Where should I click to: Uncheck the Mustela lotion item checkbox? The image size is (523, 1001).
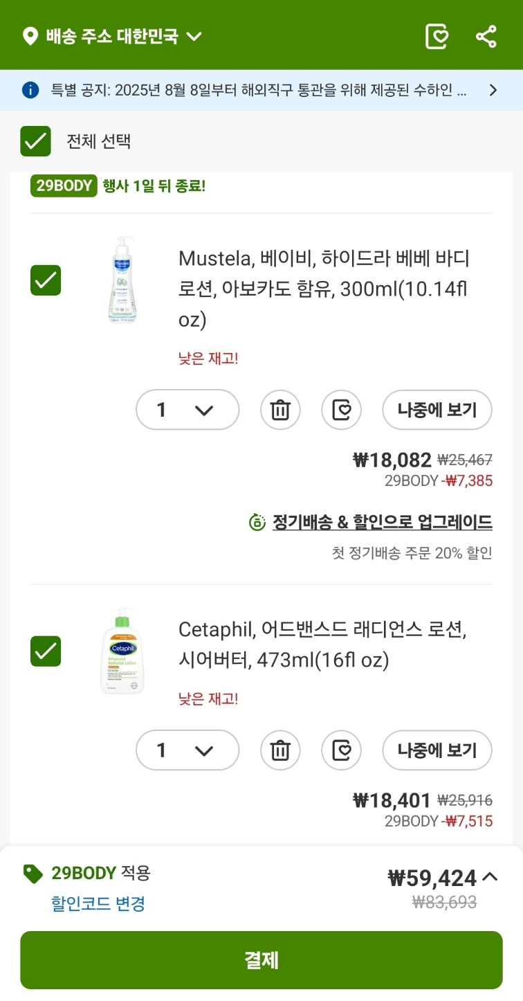(46, 280)
